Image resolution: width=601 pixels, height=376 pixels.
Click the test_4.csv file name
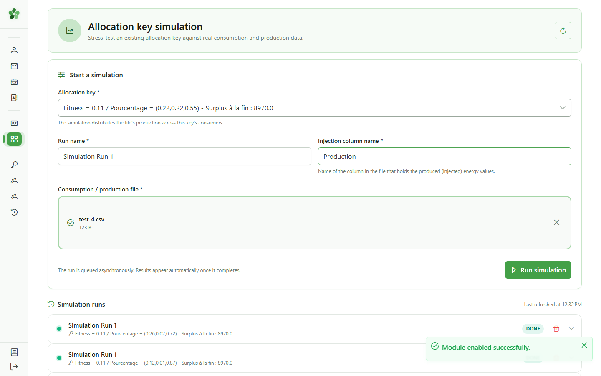[x=91, y=219]
